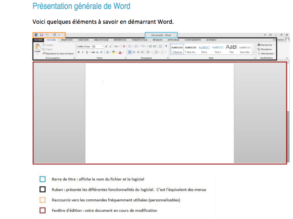Open Police dialog launcher
The width and height of the screenshot is (293, 219).
125,58
